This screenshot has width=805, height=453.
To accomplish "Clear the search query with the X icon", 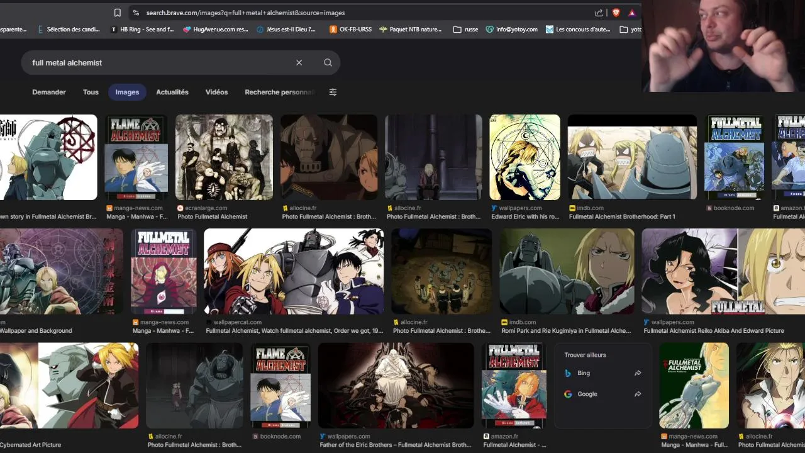I will [299, 62].
